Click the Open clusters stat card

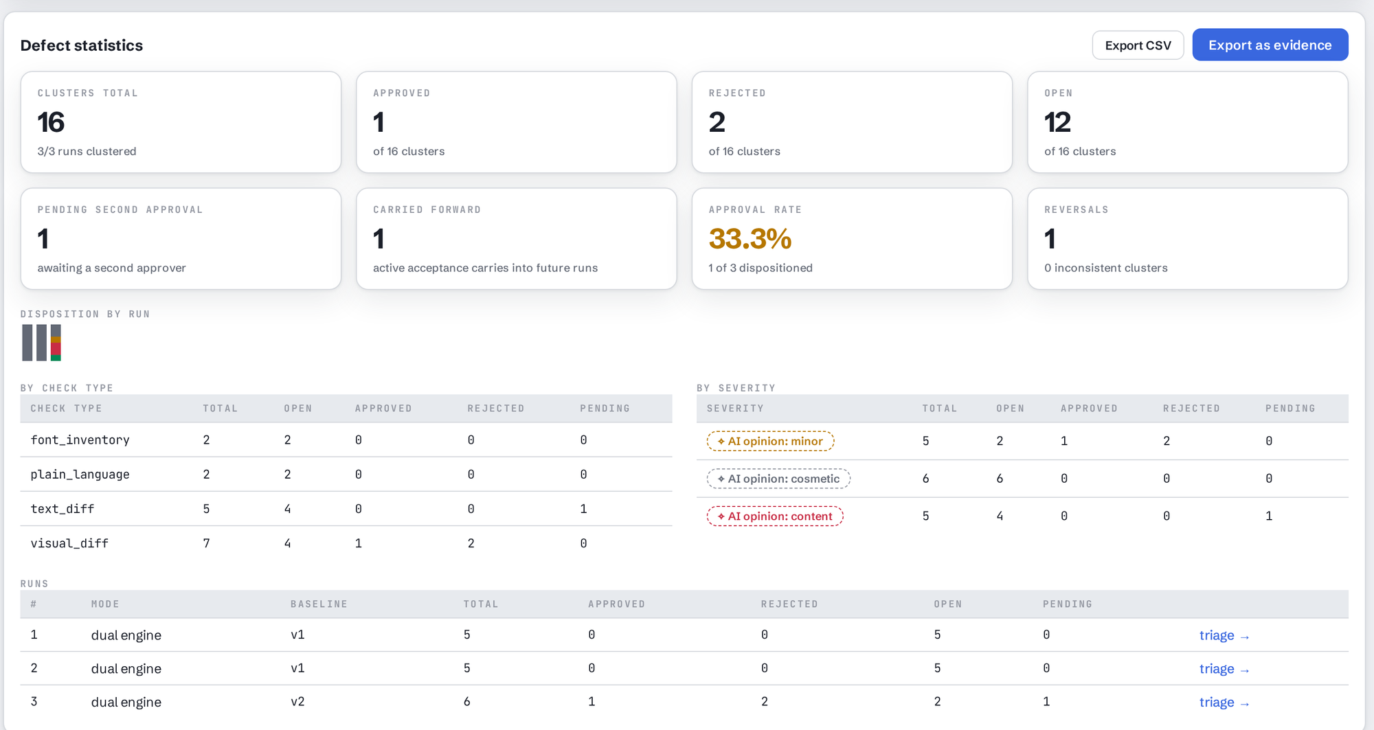coord(1188,122)
